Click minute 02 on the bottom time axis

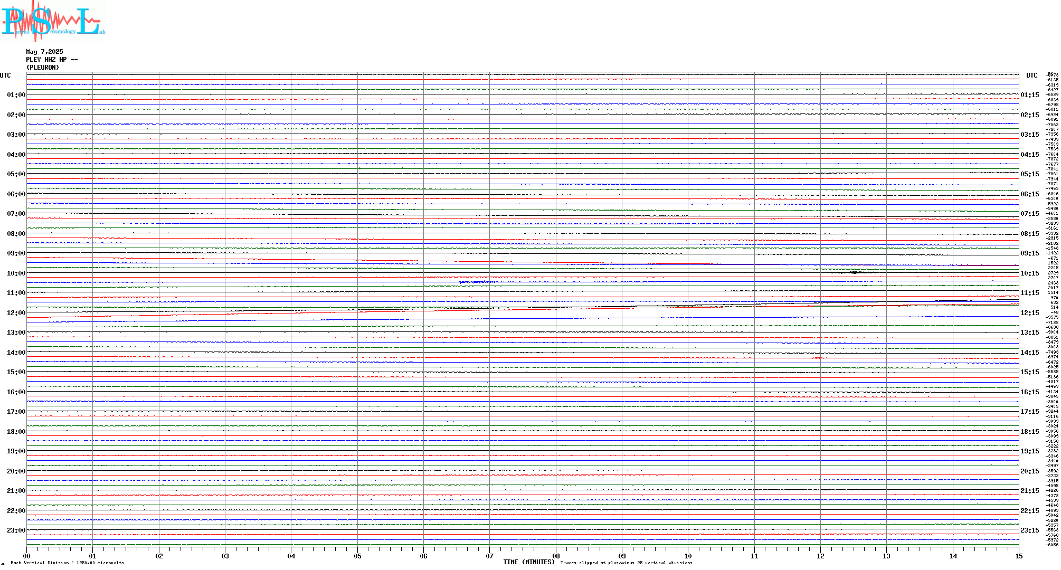click(159, 556)
